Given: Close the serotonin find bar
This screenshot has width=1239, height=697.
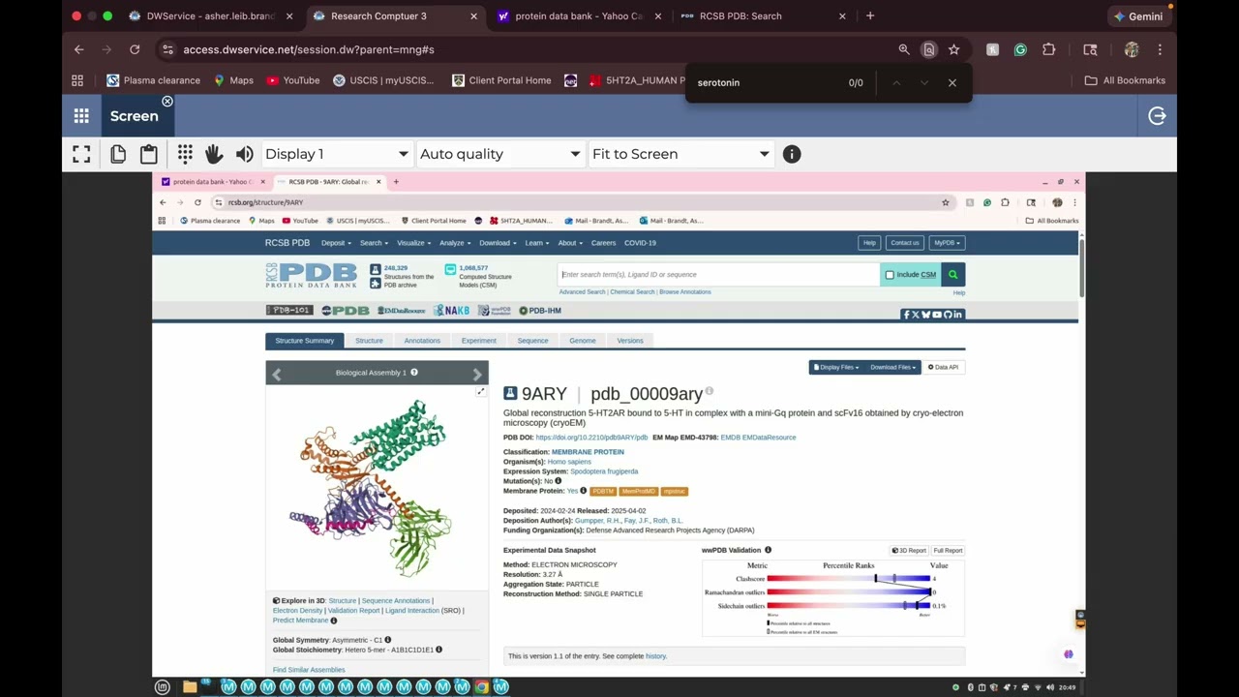Looking at the screenshot, I should 952,82.
